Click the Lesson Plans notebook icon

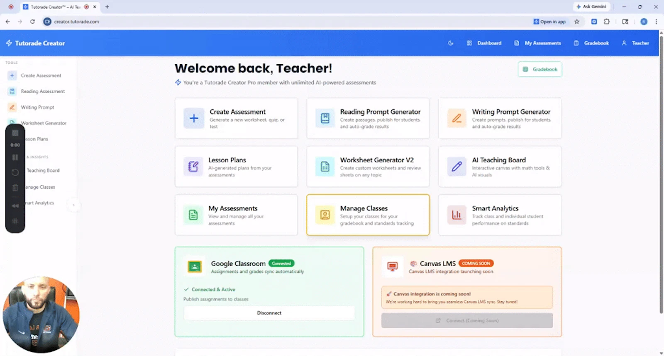(193, 167)
